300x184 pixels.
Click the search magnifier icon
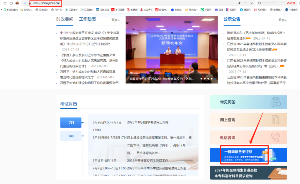259,3
